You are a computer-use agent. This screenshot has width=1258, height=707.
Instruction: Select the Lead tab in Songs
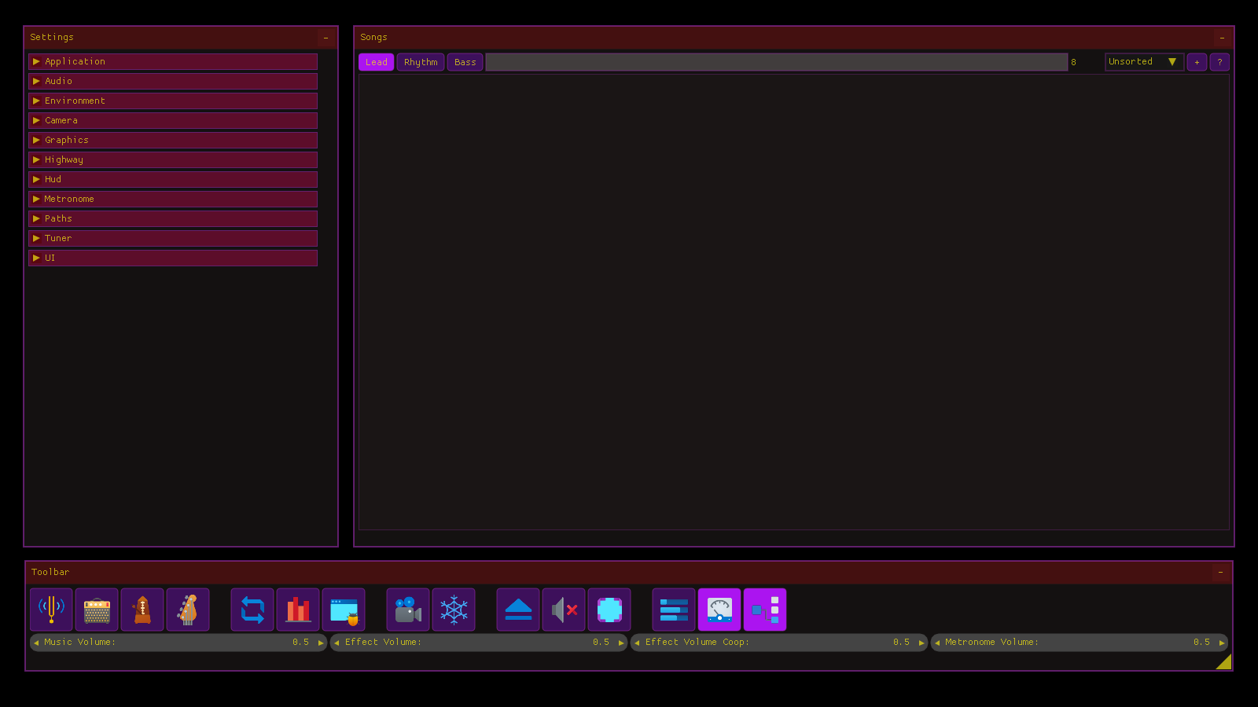point(377,62)
